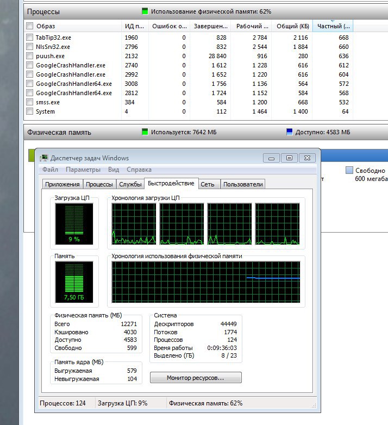Select the Выделено (ГБ) value 8 / 23
388x425 pixels.
pyautogui.click(x=229, y=355)
